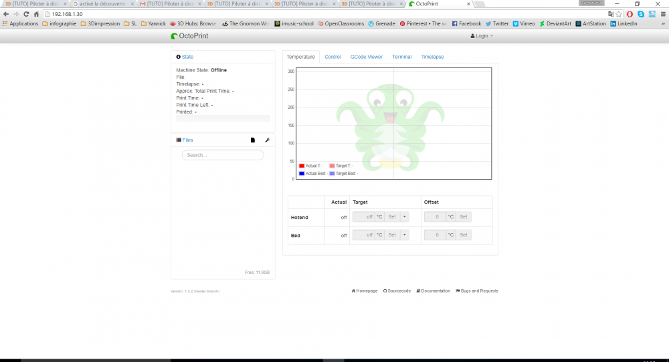The width and height of the screenshot is (669, 362).
Task: Click the pink Target T legend swatch
Action: pyautogui.click(x=332, y=166)
